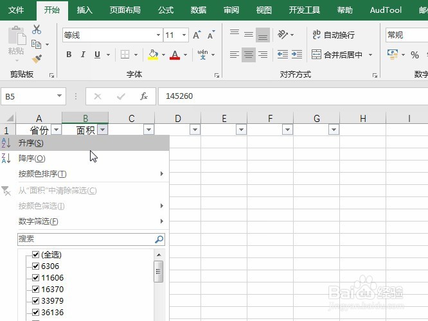
Task: Open the fill color dropdown arrow
Action: (163, 55)
